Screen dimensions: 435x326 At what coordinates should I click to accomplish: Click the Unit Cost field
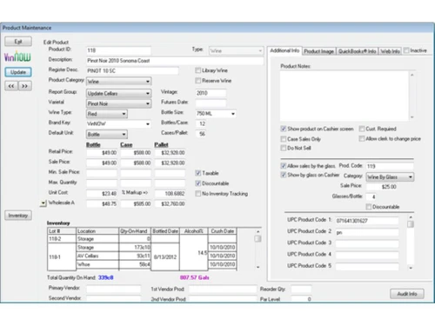[102, 194]
